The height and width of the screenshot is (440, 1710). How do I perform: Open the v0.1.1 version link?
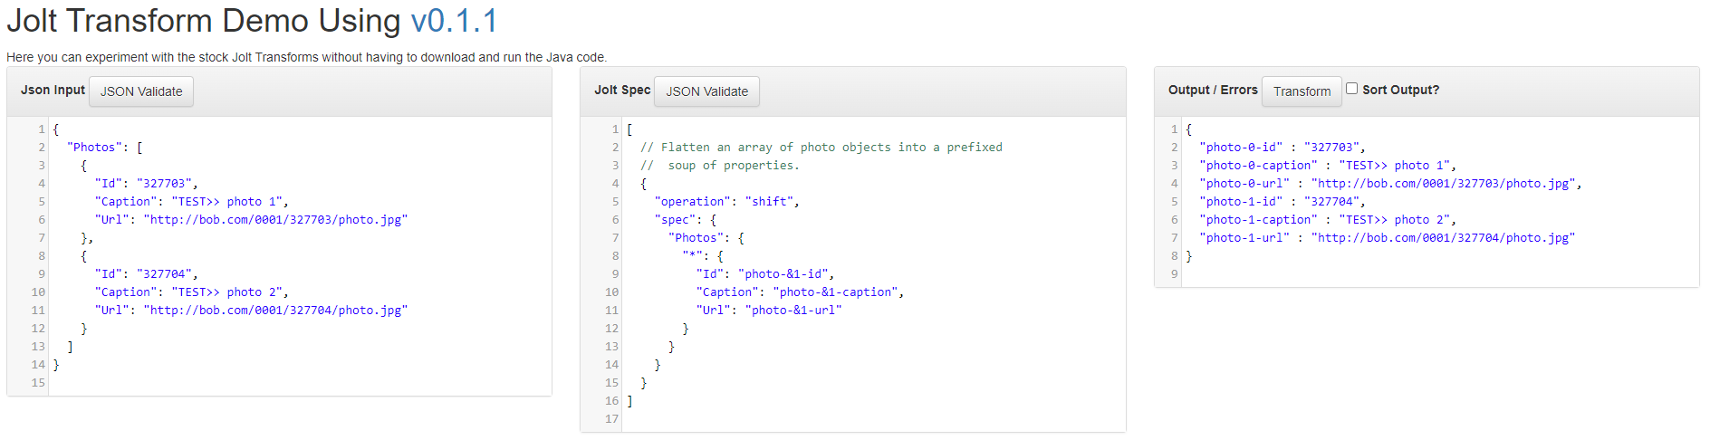tap(454, 21)
